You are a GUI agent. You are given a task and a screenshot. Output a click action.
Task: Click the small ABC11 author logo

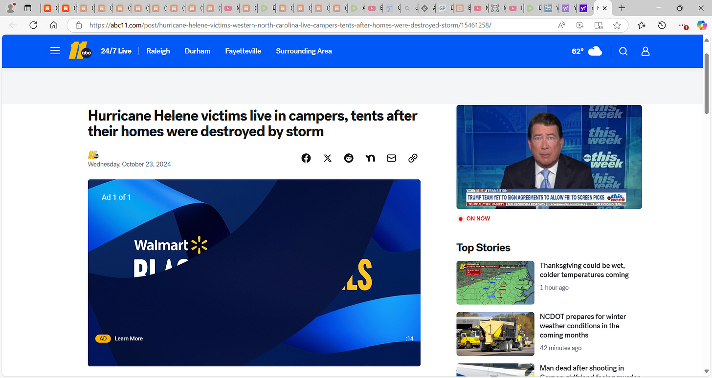93,155
